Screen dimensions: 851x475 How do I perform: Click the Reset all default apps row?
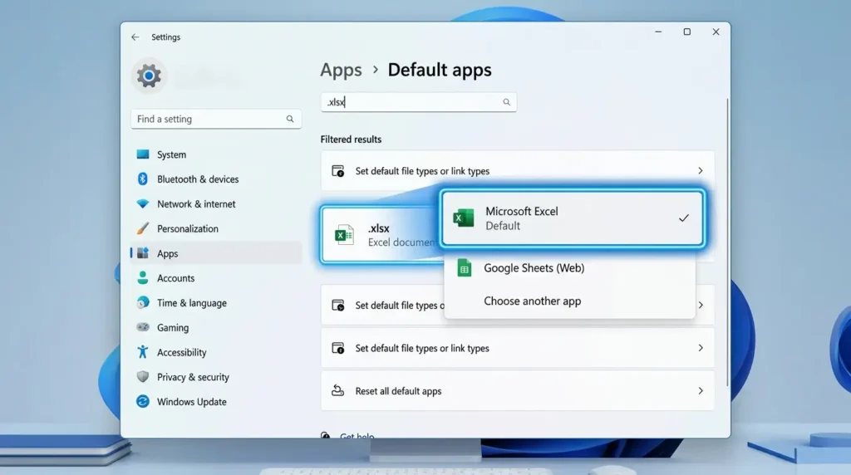pos(517,390)
